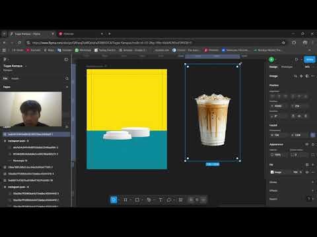Add a stroke with plus icon
Viewport: 317px width, 237px height.
pos(313,182)
